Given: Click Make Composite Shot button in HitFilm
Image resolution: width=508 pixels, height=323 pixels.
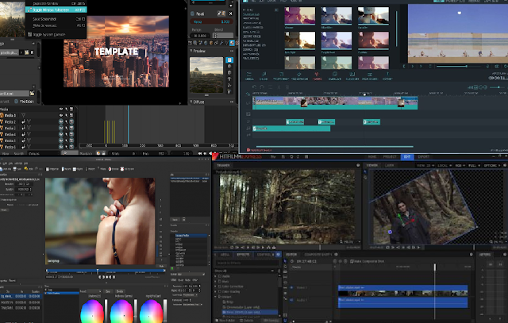Looking at the screenshot, I should pos(367,261).
